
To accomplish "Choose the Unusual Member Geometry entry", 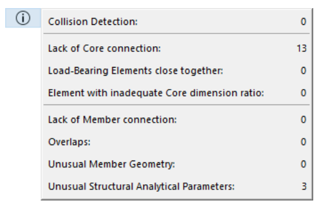I will [177, 164].
